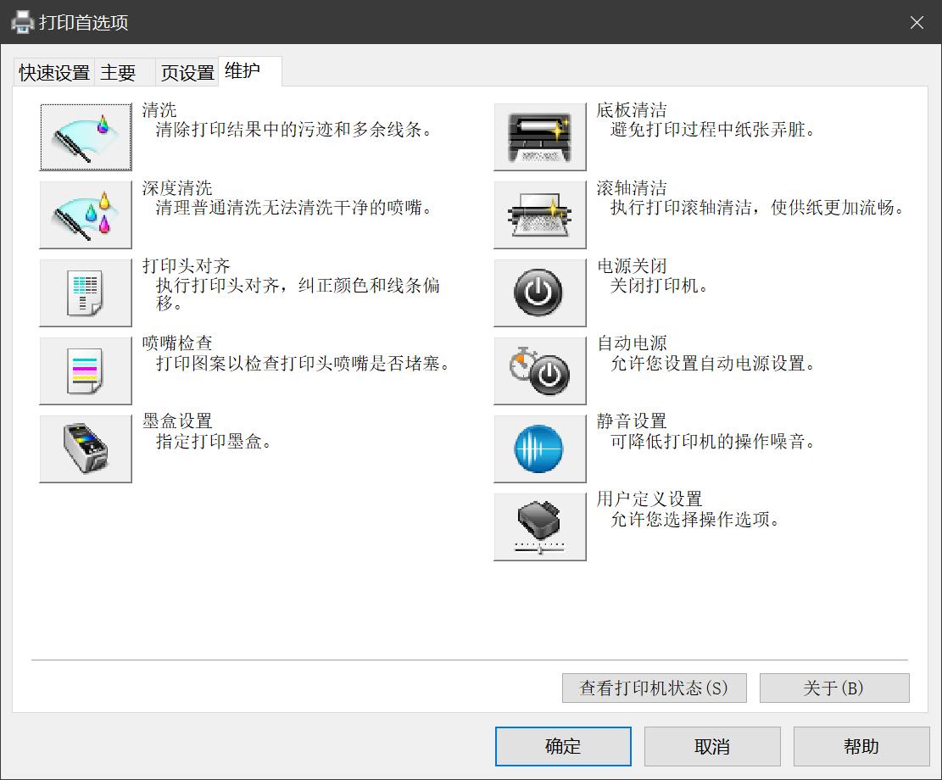Open 墨盒设置 ink cartridge settings

pyautogui.click(x=85, y=448)
